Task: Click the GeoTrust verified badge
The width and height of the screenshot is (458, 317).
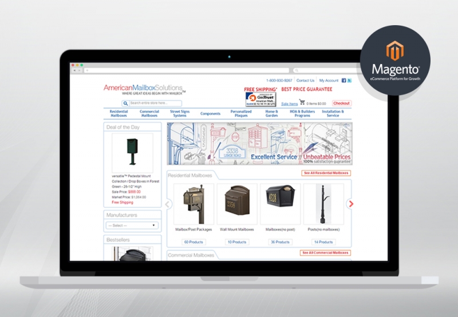Action: [260, 100]
